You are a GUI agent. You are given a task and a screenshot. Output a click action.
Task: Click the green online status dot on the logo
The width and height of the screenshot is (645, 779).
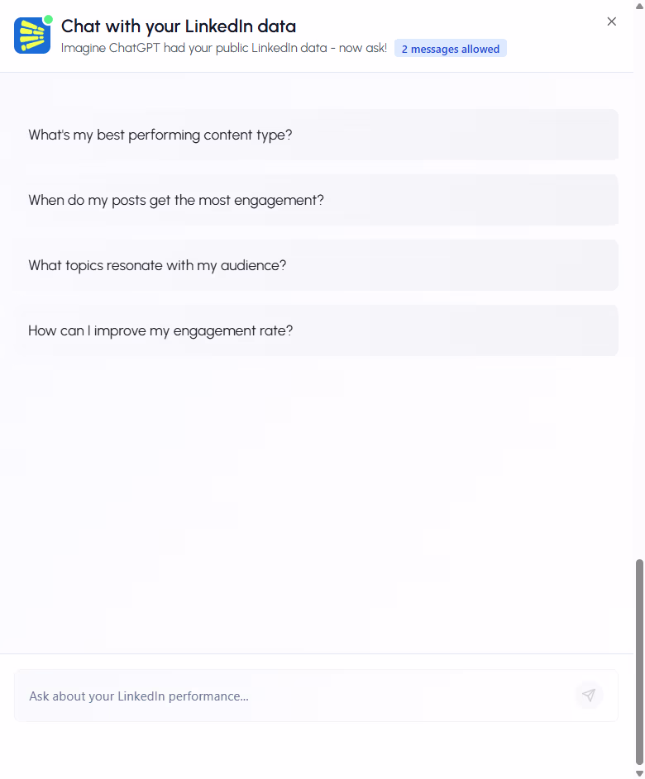47,20
